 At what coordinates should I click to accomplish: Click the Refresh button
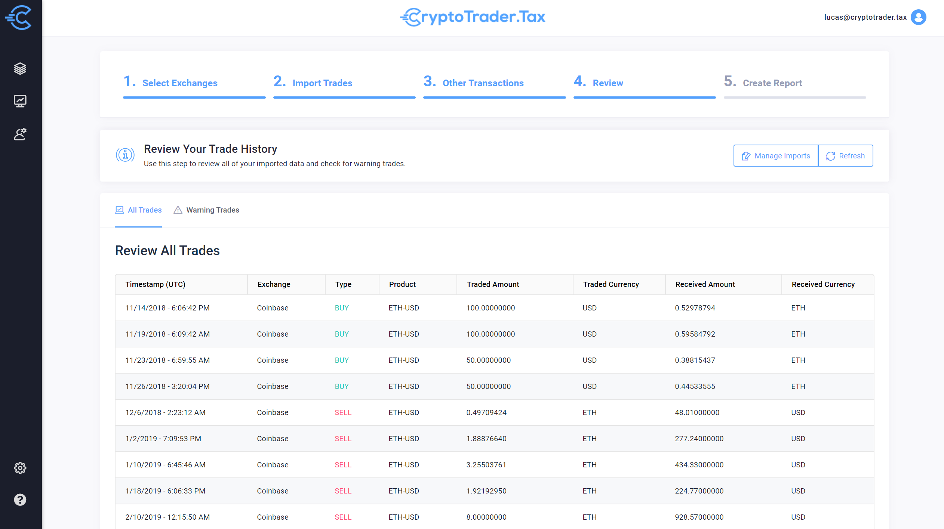click(x=845, y=156)
